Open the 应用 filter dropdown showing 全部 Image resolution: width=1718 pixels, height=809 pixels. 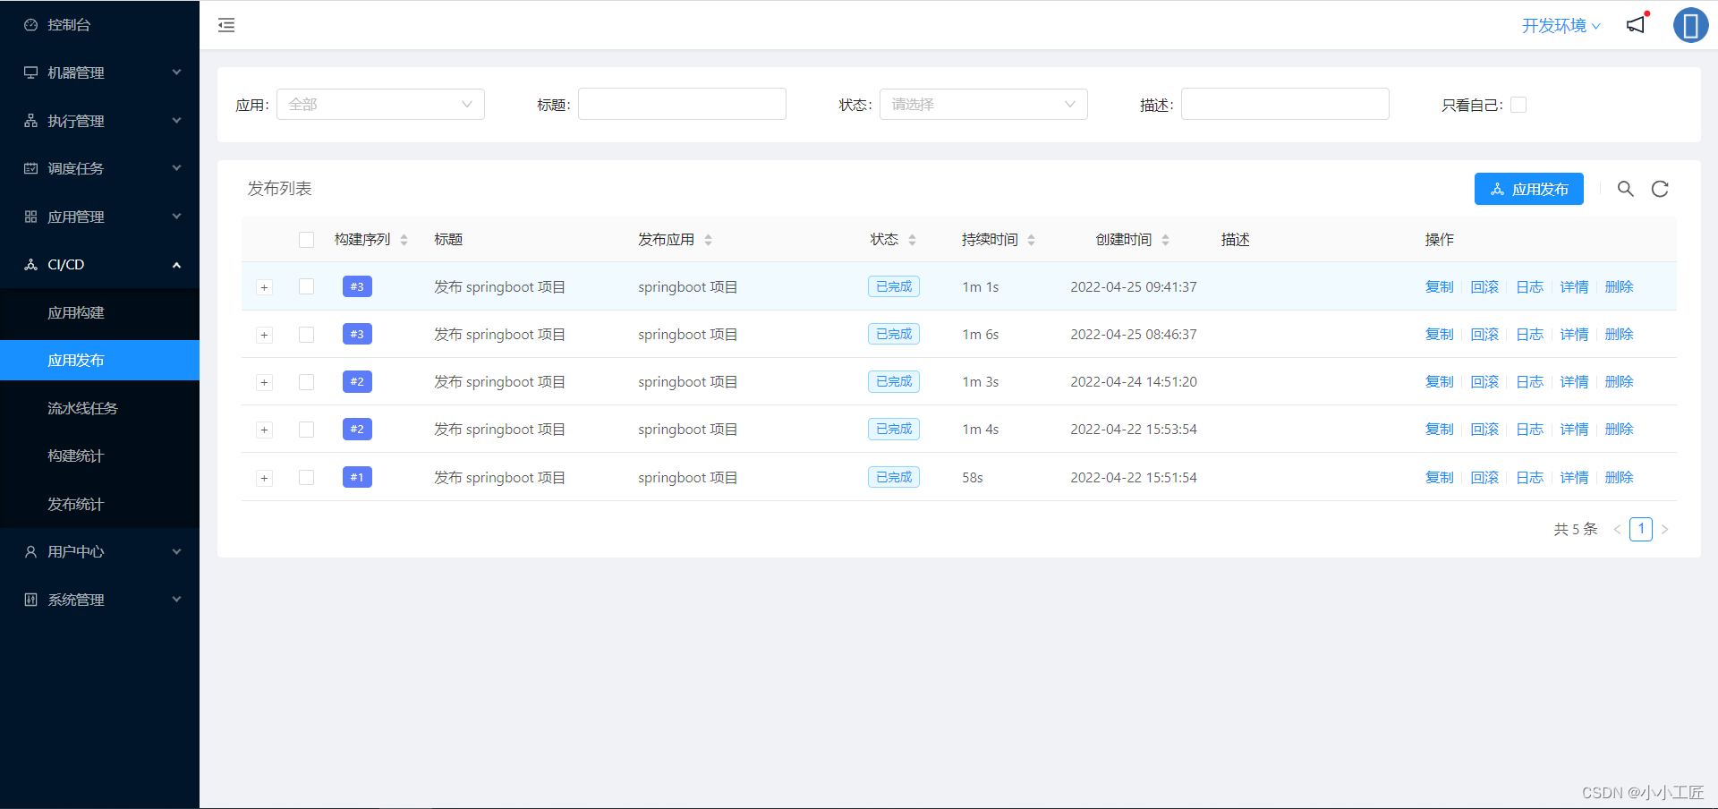coord(380,104)
